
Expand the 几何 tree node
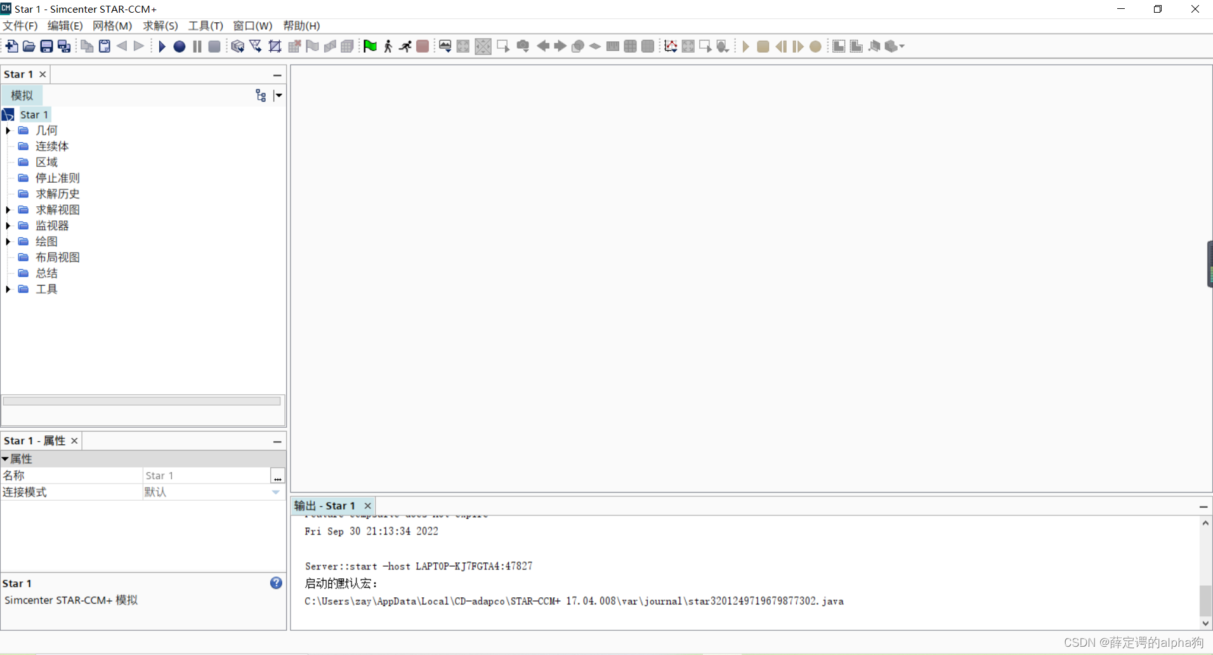tap(8, 130)
